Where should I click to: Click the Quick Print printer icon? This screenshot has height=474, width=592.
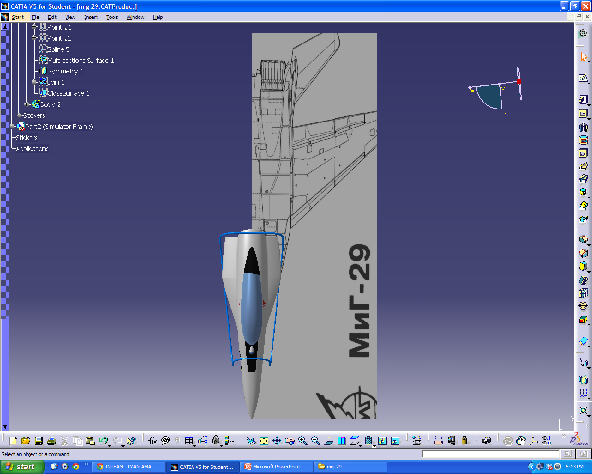pos(52,441)
